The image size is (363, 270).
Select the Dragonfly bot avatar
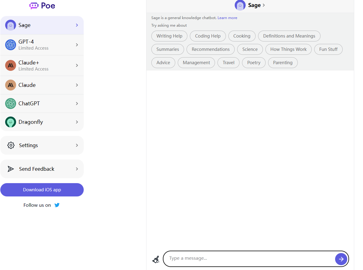(x=11, y=122)
